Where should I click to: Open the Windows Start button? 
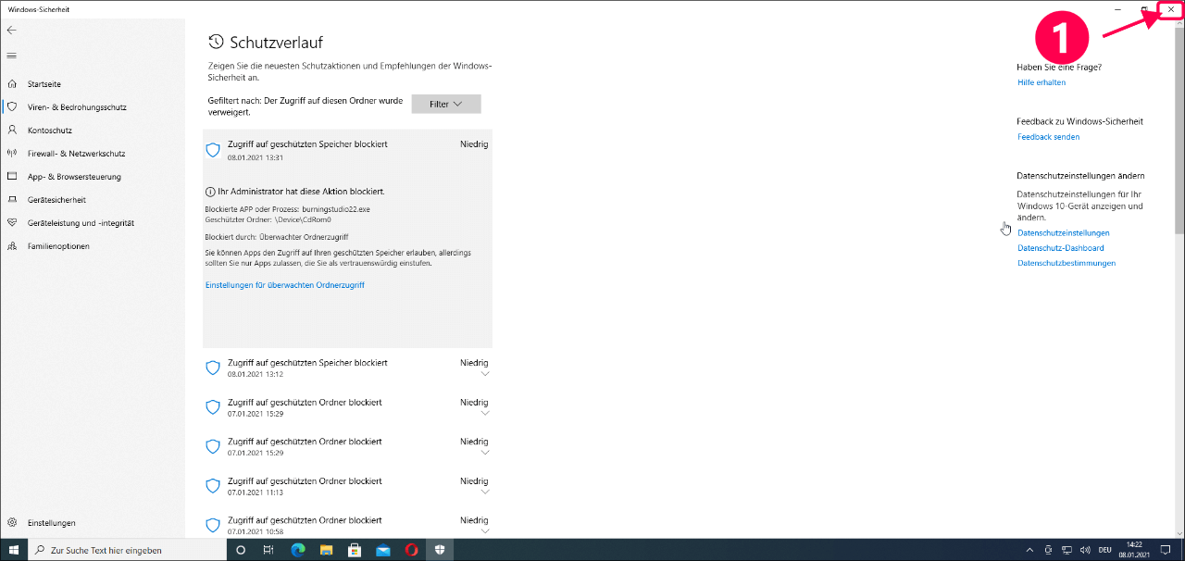(x=14, y=550)
